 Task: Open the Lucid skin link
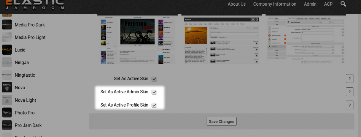click(x=20, y=50)
